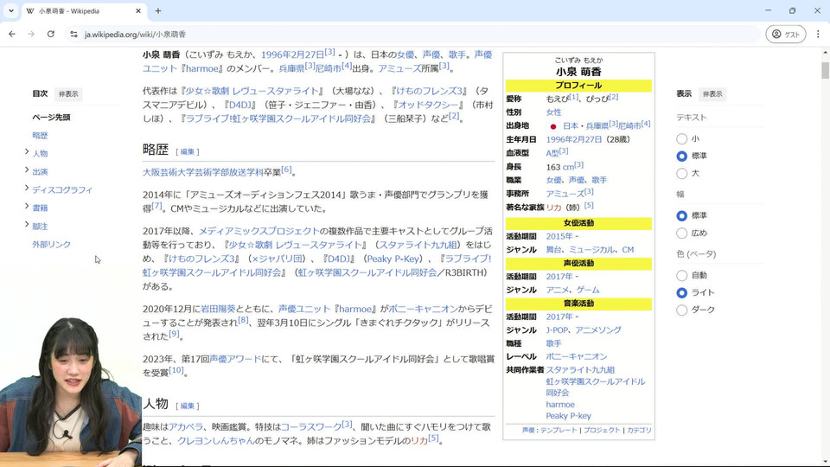
Task: Open the ポニーキャニオン link in article text
Action: pyautogui.click(x=423, y=309)
